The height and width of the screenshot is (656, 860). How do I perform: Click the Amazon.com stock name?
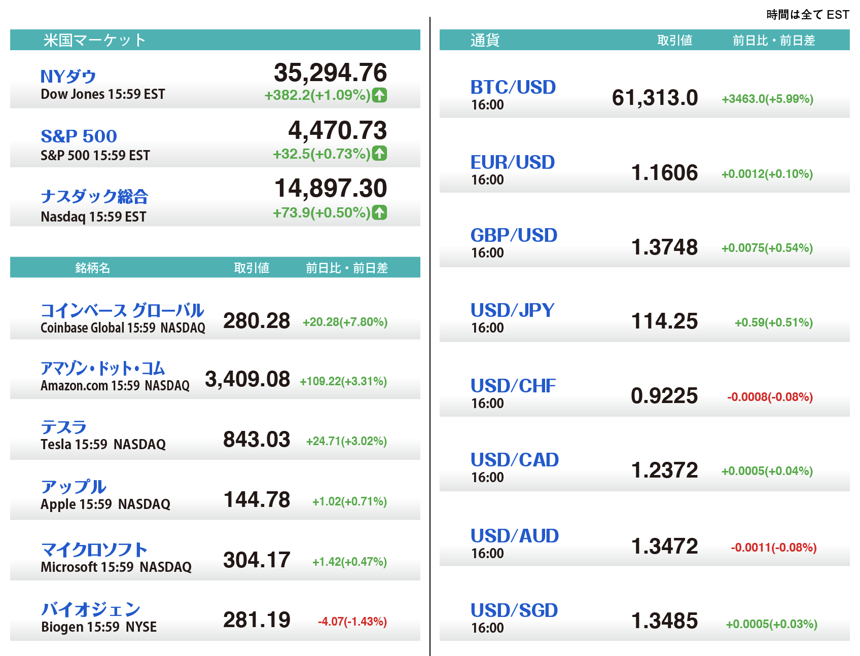tap(103, 369)
